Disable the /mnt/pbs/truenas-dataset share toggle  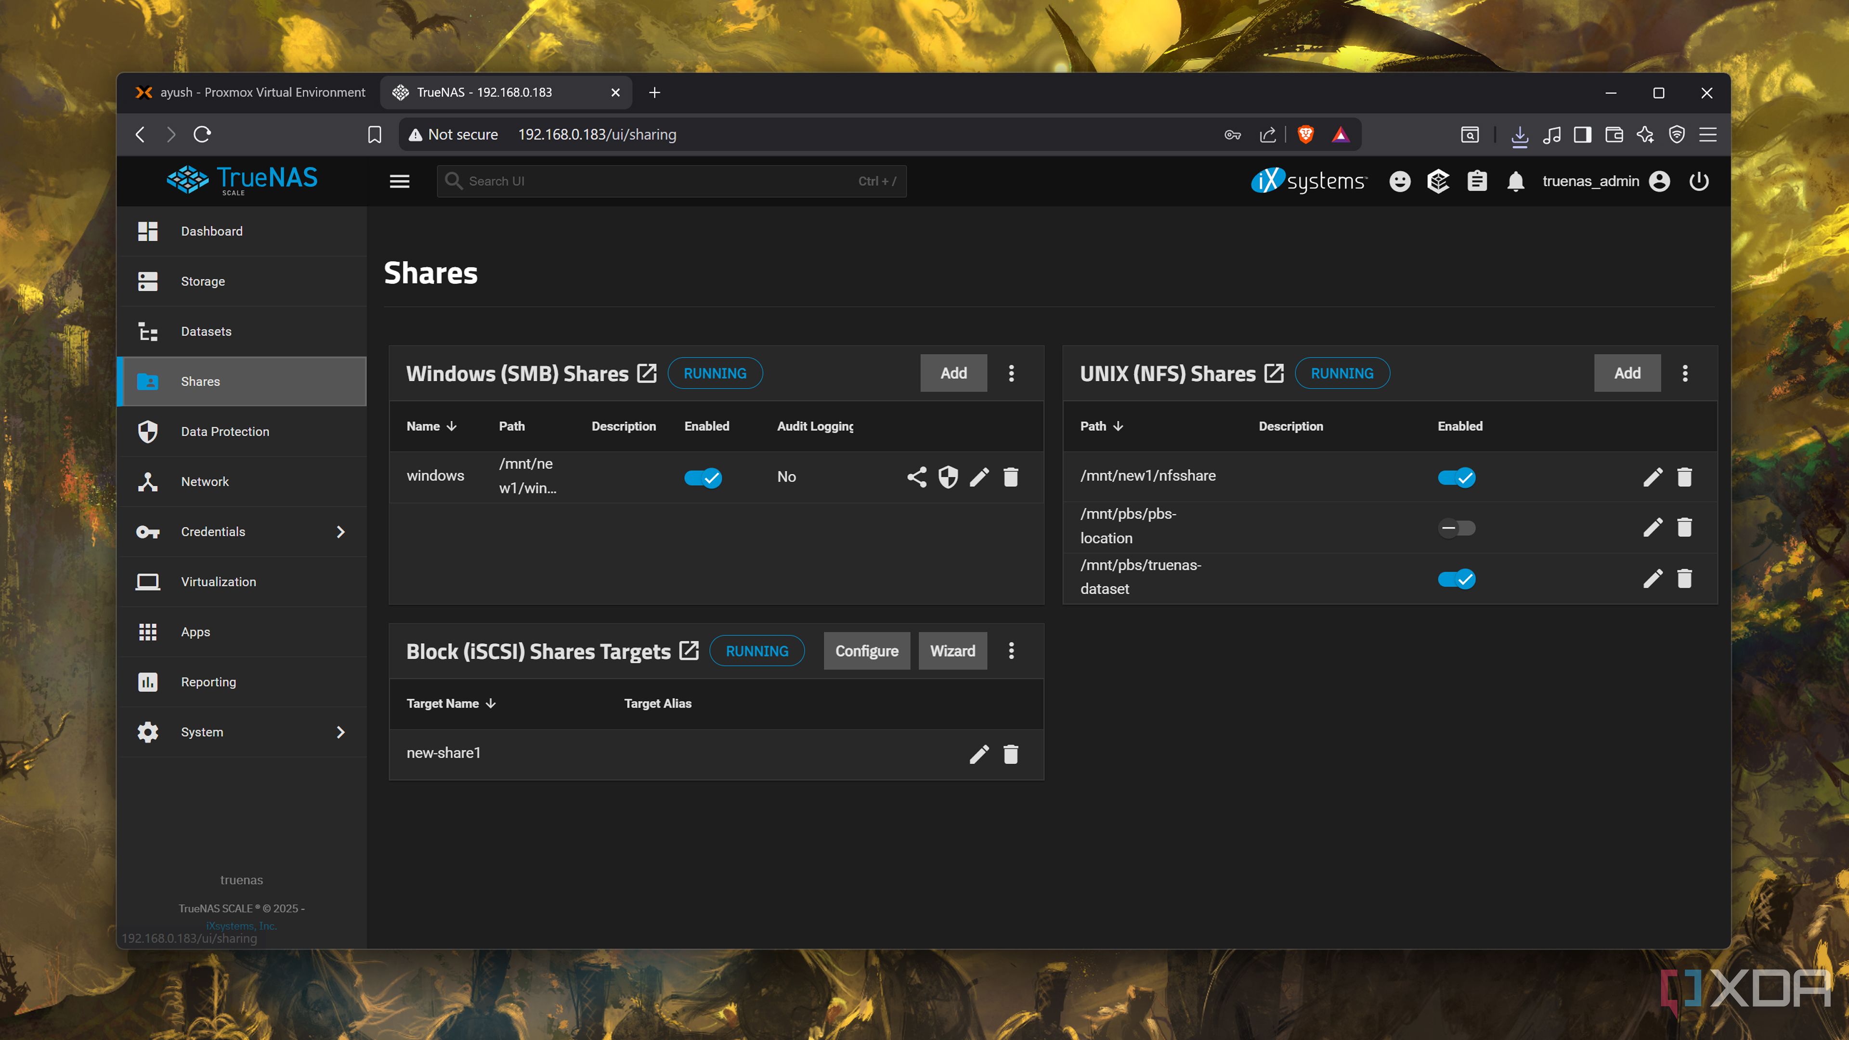tap(1457, 579)
